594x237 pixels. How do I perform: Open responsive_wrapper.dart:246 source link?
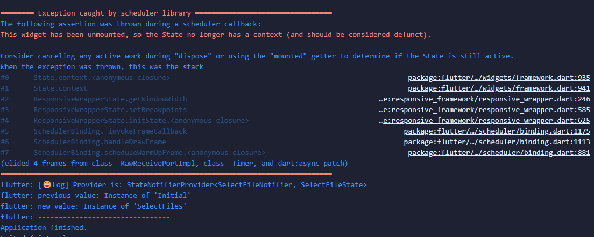click(x=485, y=99)
